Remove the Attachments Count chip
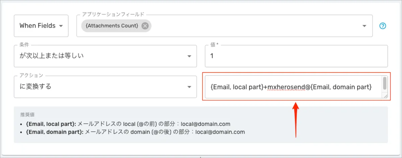The height and width of the screenshot is (158, 402). point(145,26)
